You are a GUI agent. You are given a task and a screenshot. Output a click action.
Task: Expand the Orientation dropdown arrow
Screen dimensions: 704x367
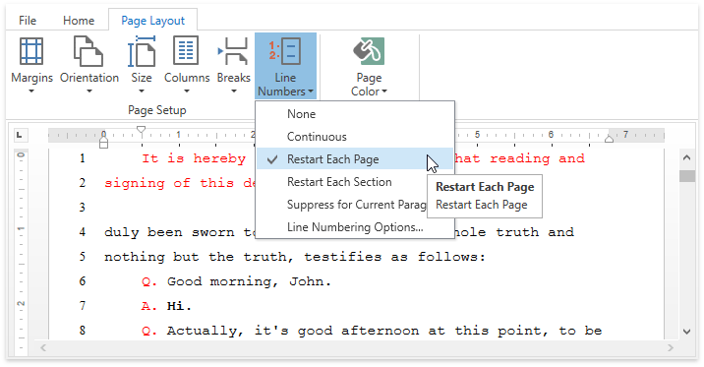(x=88, y=92)
